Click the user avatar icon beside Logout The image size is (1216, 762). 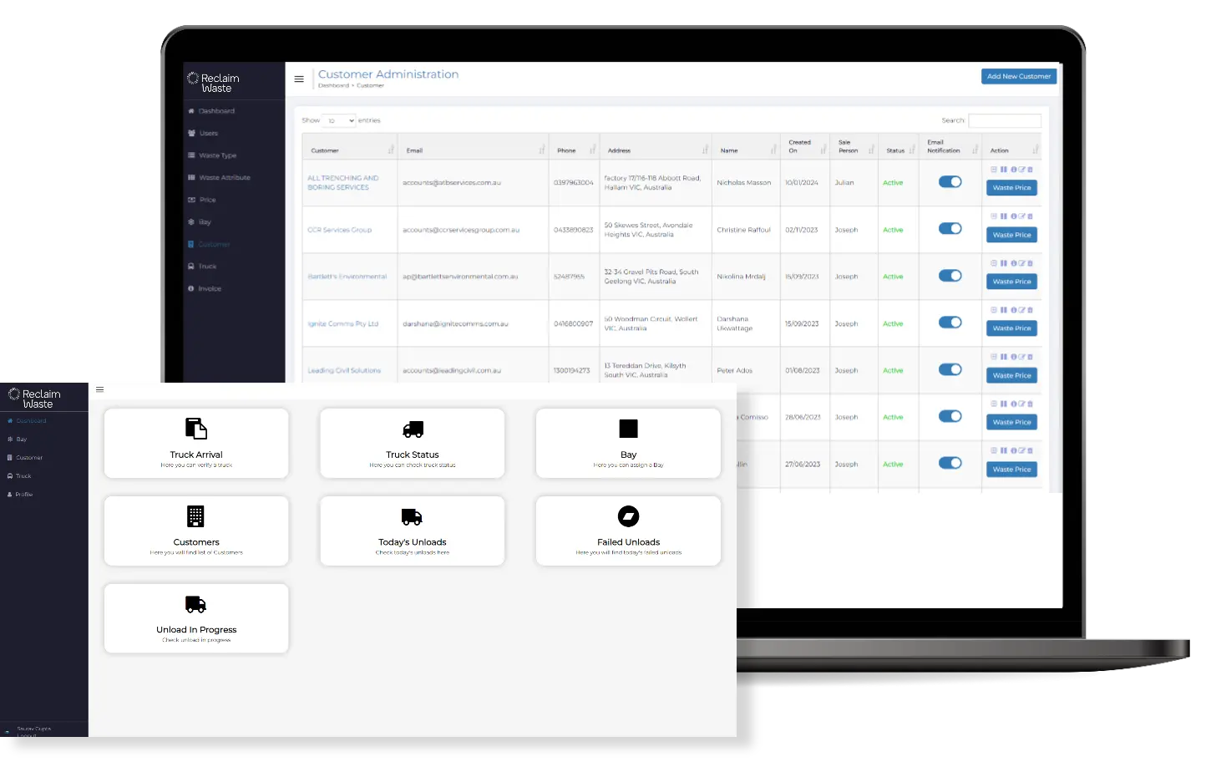point(8,732)
